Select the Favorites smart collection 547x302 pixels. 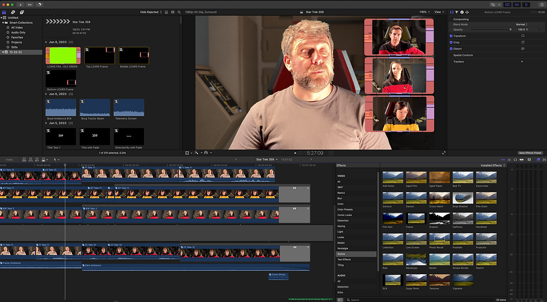click(17, 37)
